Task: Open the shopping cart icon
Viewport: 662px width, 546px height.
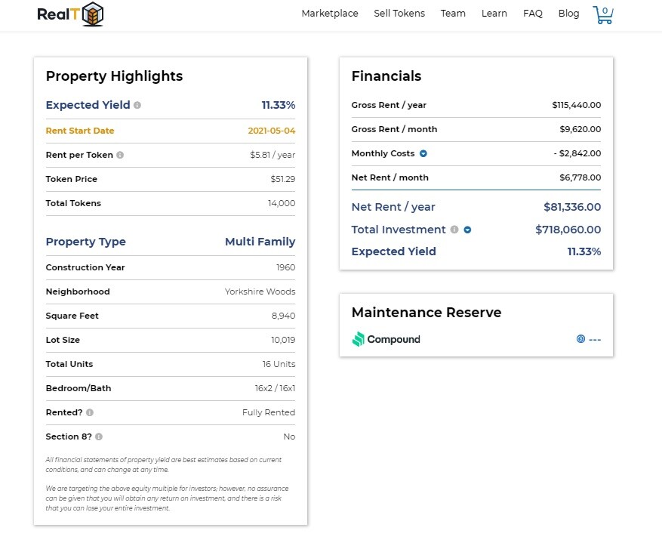Action: click(x=603, y=15)
